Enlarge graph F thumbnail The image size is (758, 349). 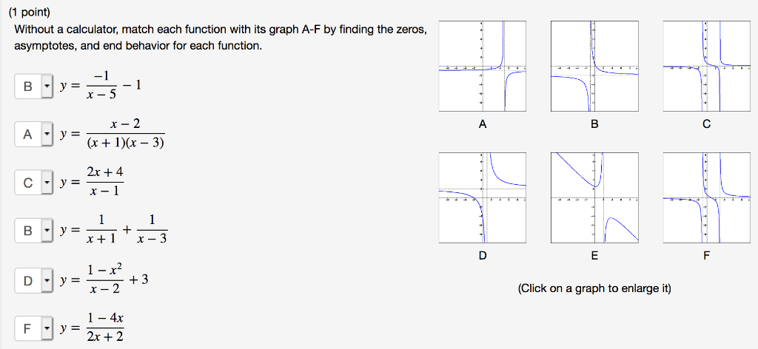click(707, 197)
